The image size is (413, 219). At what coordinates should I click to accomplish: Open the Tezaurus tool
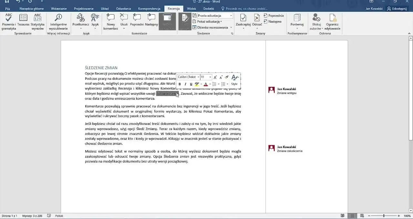[x=23, y=22]
